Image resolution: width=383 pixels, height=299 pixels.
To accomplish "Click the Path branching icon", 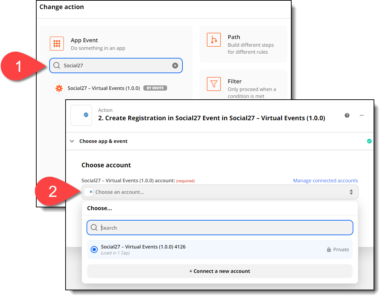I will point(214,40).
